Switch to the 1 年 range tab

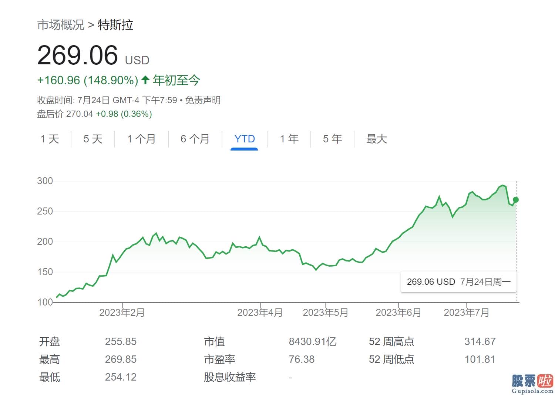(289, 139)
